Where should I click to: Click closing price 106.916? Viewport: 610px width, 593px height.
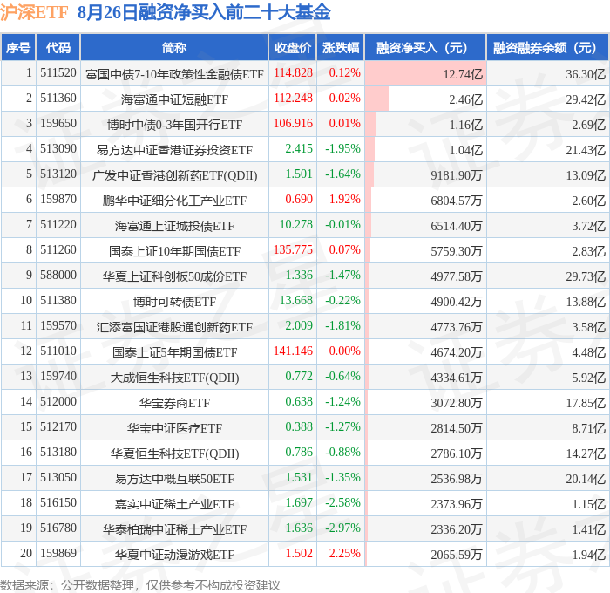(293, 124)
